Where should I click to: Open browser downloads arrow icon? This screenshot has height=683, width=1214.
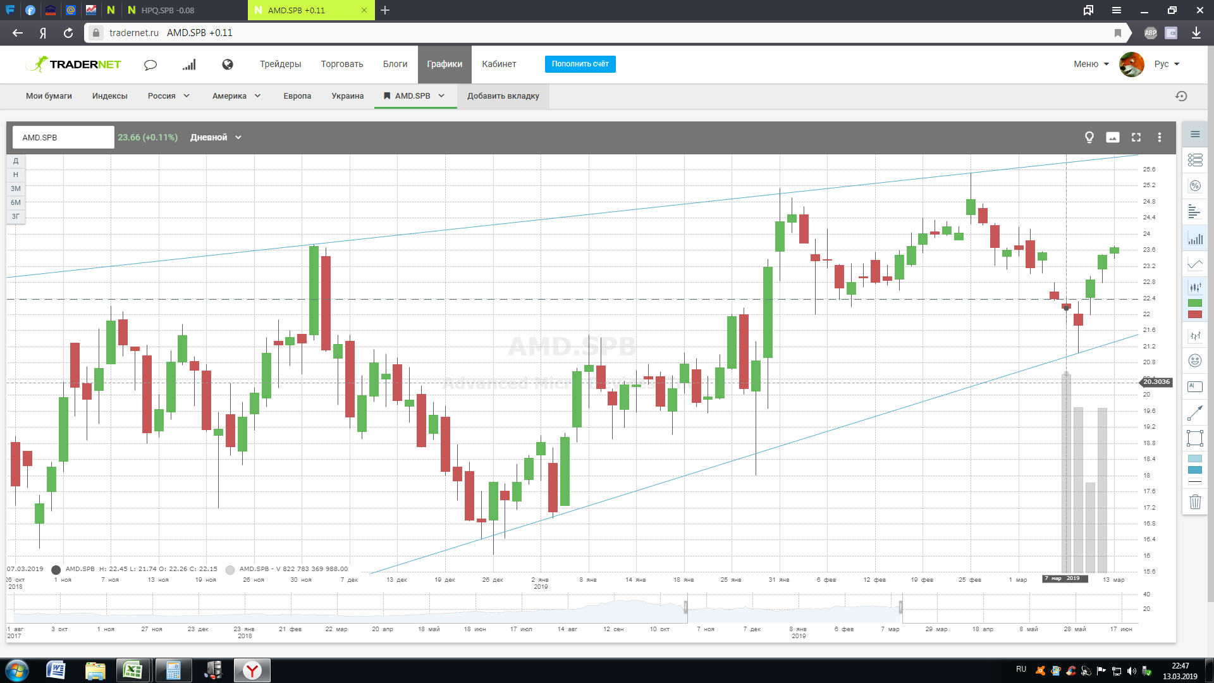pos(1196,33)
